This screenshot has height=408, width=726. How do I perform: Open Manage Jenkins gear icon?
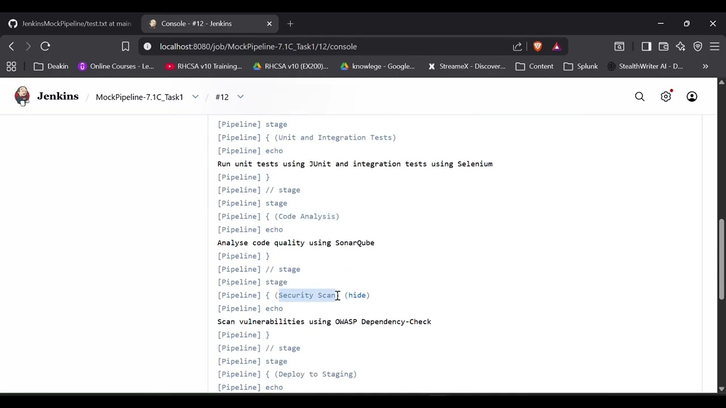pyautogui.click(x=666, y=97)
